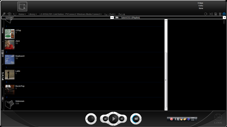The image size is (227, 127).
Task: Click the Jazz genre label
Action: pyautogui.click(x=18, y=41)
